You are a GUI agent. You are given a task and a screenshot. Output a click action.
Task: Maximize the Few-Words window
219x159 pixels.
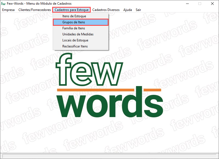coord(200,4)
